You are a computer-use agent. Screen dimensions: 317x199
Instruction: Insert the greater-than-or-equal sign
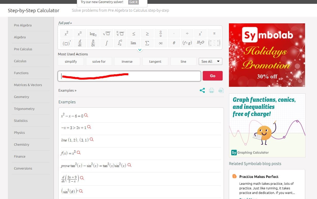pos(147,34)
